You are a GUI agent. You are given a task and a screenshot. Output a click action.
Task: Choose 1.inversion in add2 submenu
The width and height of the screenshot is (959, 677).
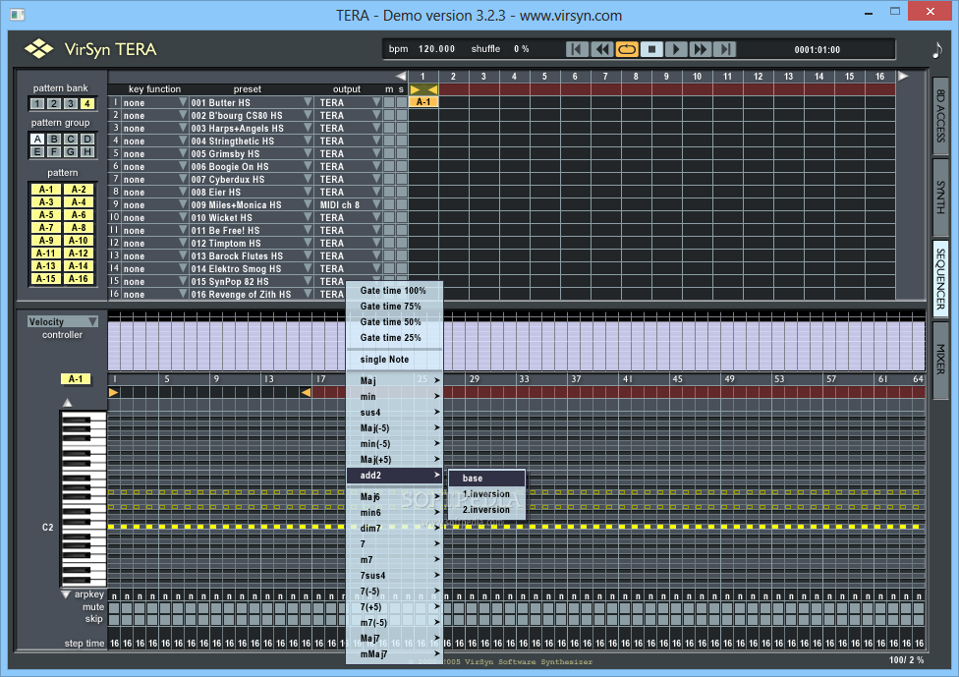point(486,494)
